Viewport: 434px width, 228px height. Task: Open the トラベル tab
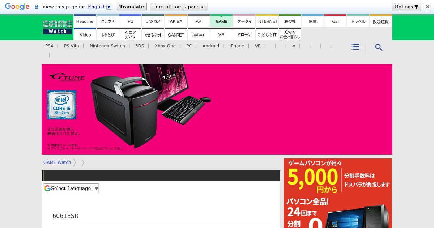click(x=358, y=21)
